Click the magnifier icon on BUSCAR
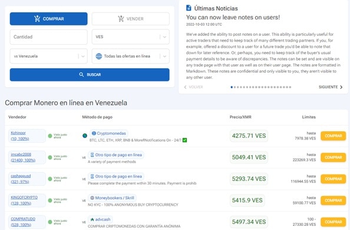 pos(81,75)
